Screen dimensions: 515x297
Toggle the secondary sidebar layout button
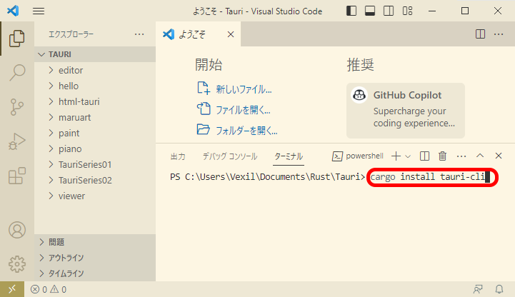click(388, 11)
